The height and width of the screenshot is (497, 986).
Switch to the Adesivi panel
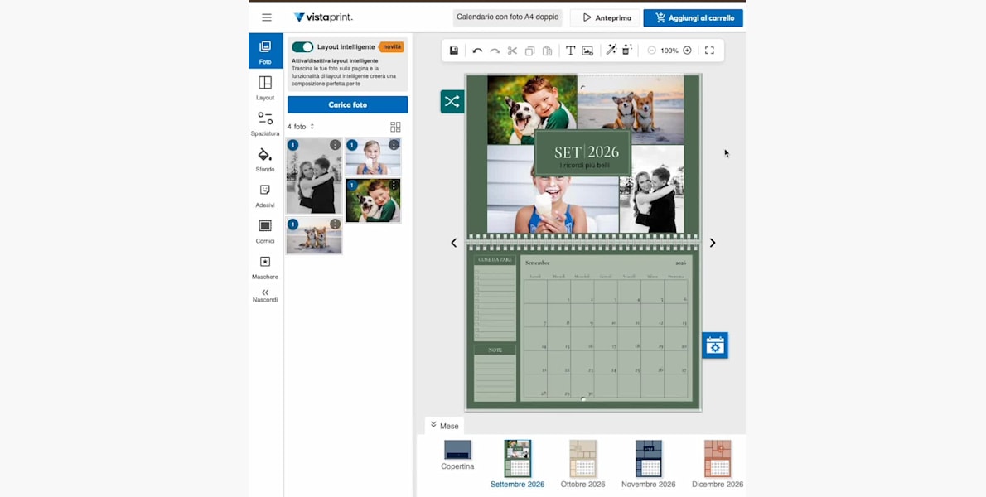click(265, 195)
